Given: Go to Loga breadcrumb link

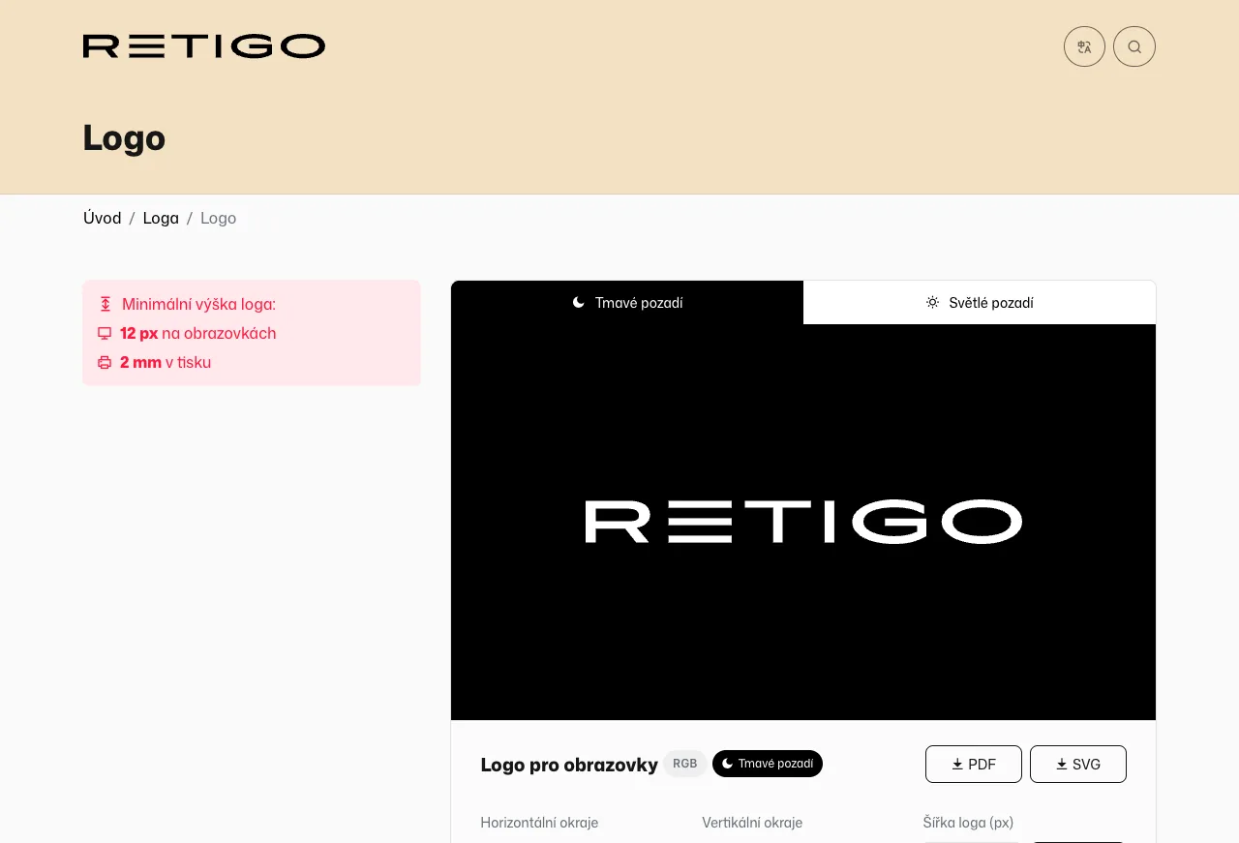Looking at the screenshot, I should [161, 218].
